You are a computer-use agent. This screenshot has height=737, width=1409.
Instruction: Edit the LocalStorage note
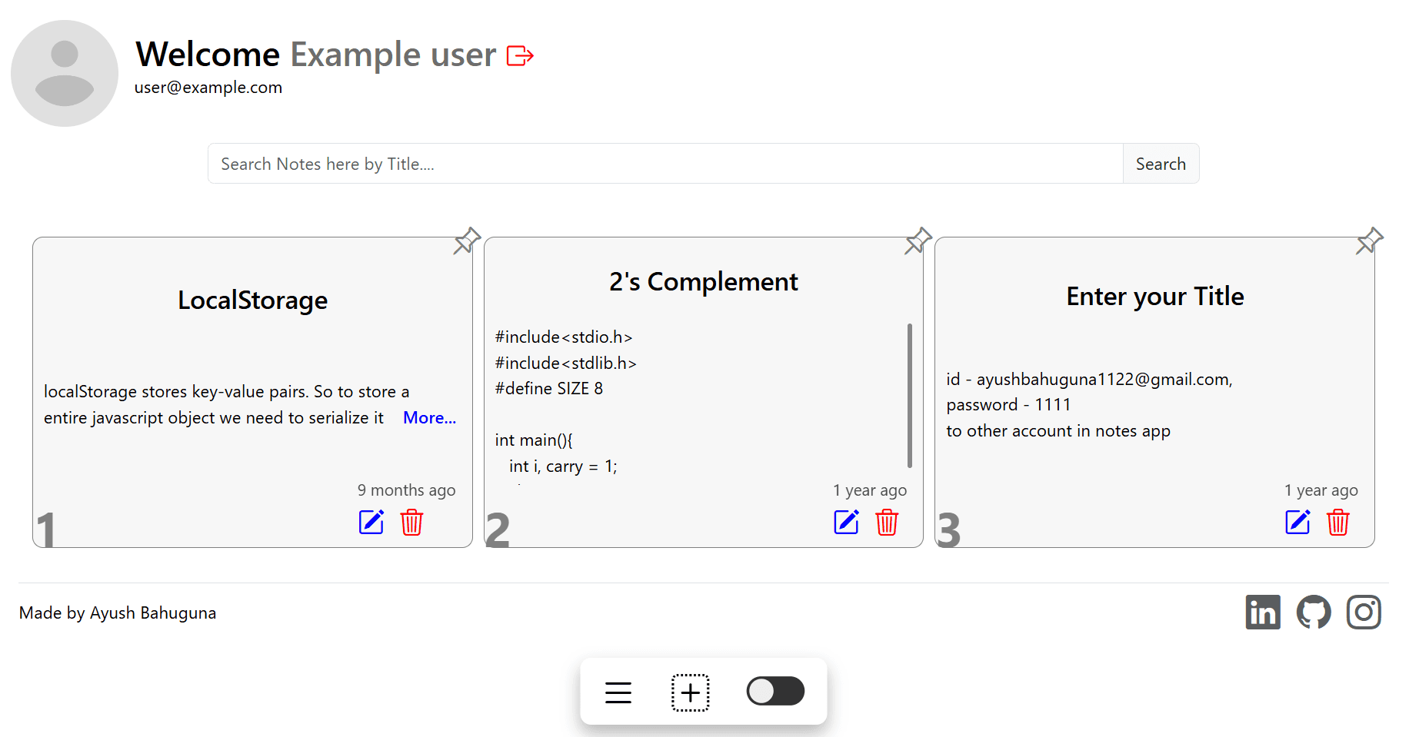[x=371, y=523]
